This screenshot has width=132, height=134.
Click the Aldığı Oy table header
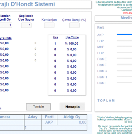(72, 117)
